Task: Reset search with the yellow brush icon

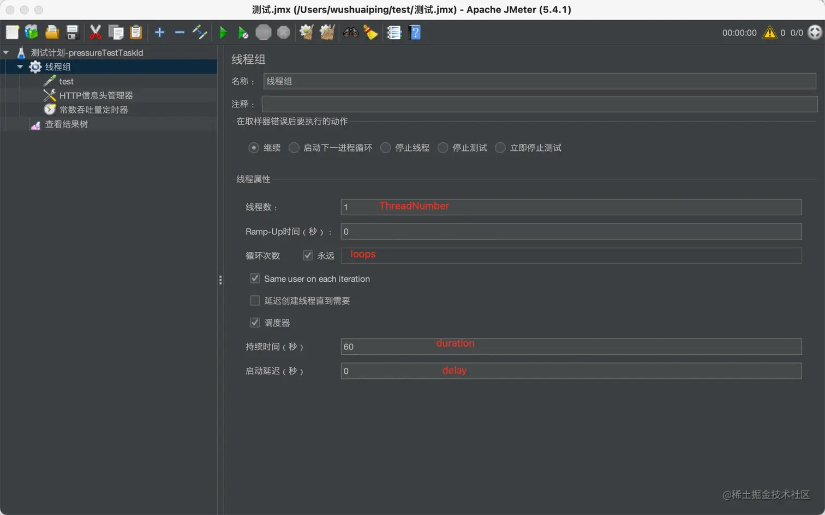Action: click(x=370, y=33)
